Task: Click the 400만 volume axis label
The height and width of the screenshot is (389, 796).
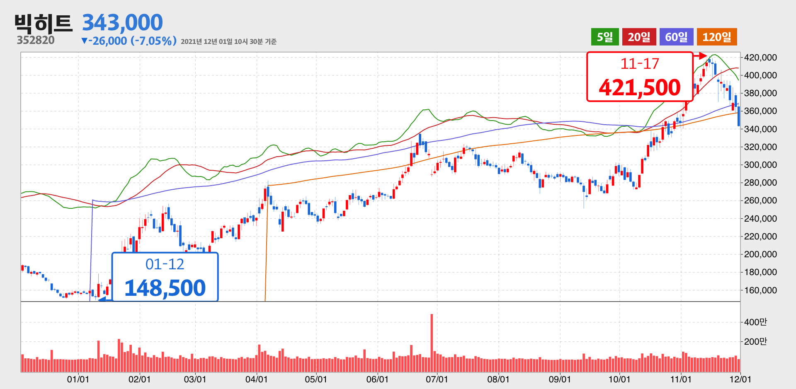Action: click(x=755, y=322)
